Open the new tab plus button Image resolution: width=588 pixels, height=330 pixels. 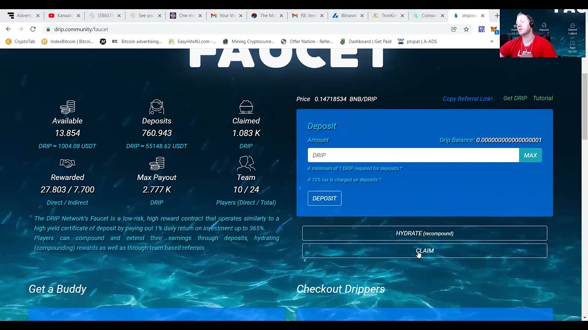click(x=497, y=16)
